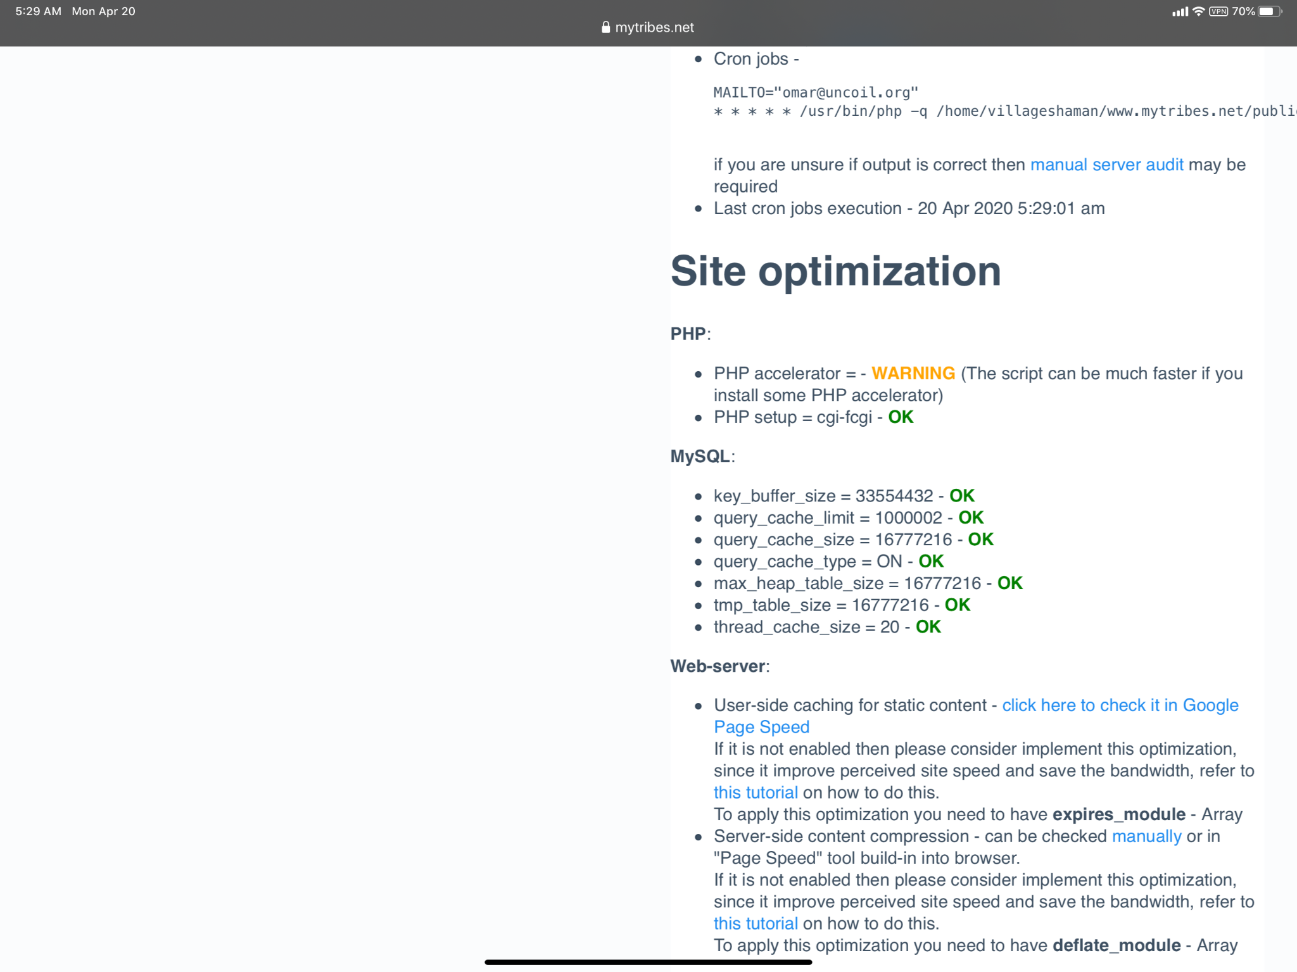This screenshot has height=972, width=1297.
Task: Open the second "this tutorial" compression link
Action: 756,924
